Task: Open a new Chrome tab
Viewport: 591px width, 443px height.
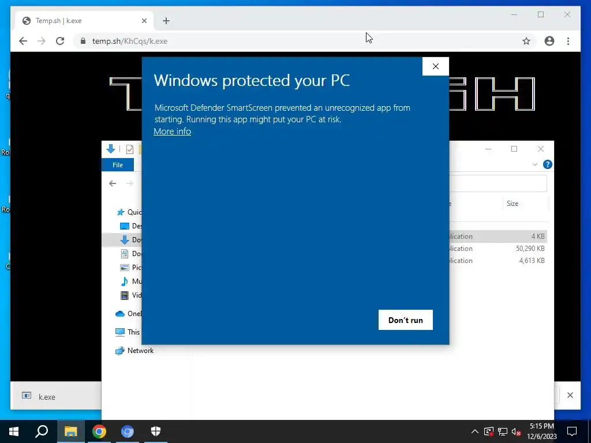Action: tap(166, 21)
